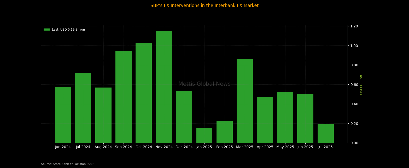The width and height of the screenshot is (409, 168).
Task: Select the Nov 2024 bar, the tallest
Action: pyautogui.click(x=164, y=87)
